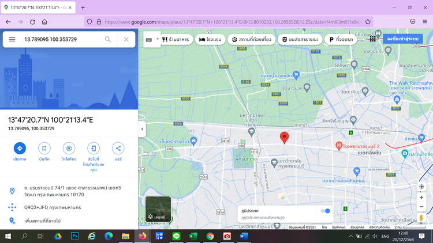Open the keyboard input tool dropdown arrow

click(x=158, y=39)
